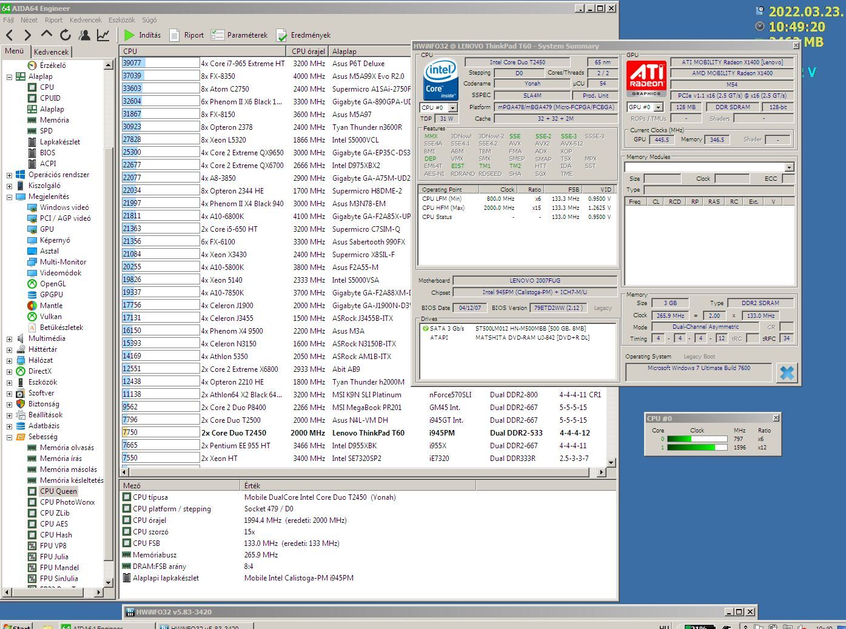Go forward with the right arrow toolbar icon
Image resolution: width=846 pixels, height=629 pixels.
point(28,35)
